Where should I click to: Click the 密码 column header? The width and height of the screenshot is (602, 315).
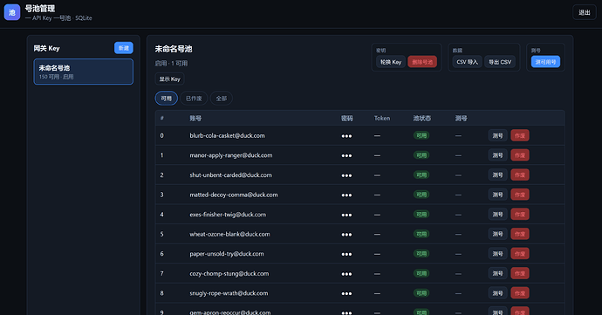point(347,119)
